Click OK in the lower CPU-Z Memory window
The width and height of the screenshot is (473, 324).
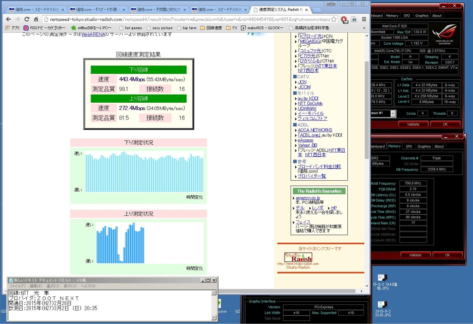[x=447, y=255]
